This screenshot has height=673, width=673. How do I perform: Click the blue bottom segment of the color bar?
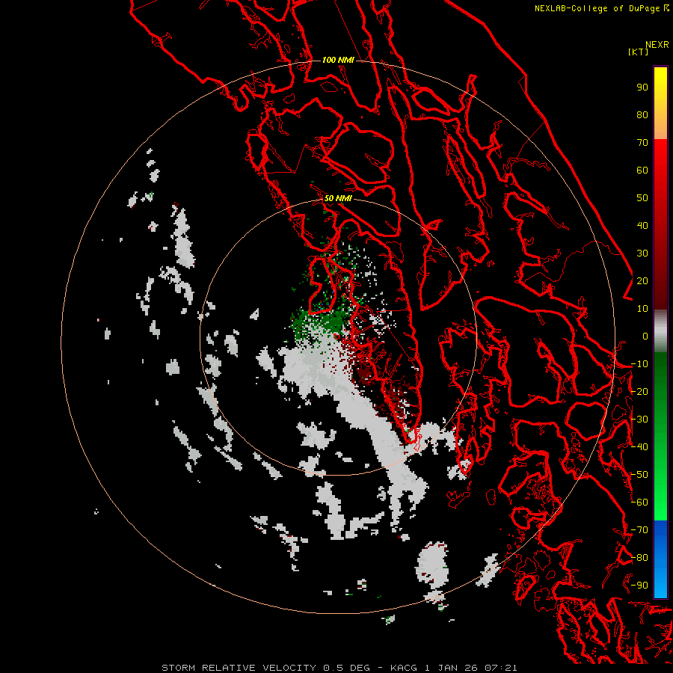pos(660,559)
